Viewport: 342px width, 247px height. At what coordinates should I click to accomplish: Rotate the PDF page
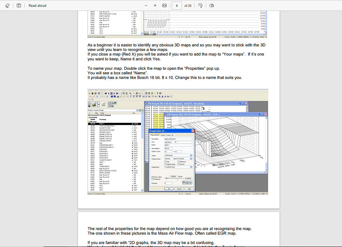pos(200,6)
